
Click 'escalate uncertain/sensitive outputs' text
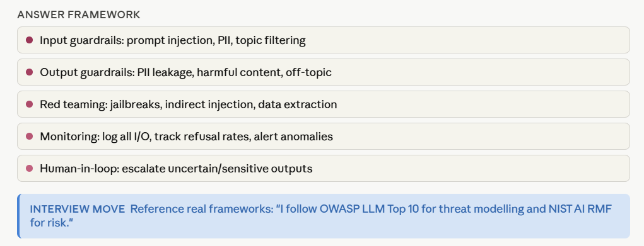point(217,169)
